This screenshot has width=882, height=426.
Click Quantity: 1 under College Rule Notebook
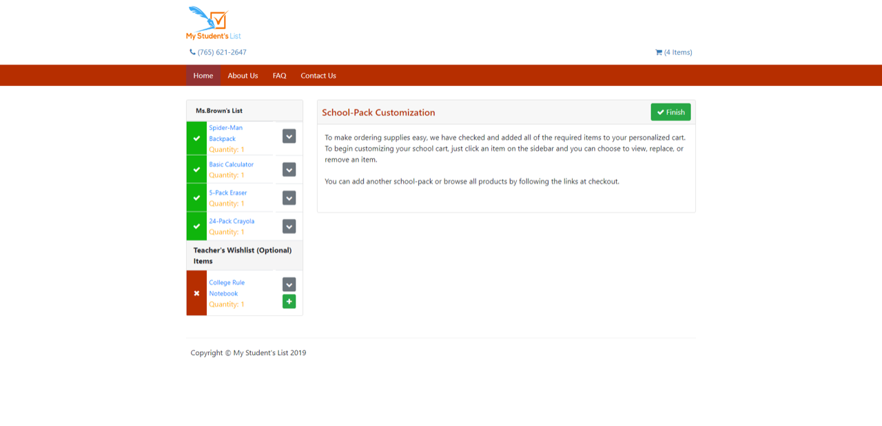[227, 304]
